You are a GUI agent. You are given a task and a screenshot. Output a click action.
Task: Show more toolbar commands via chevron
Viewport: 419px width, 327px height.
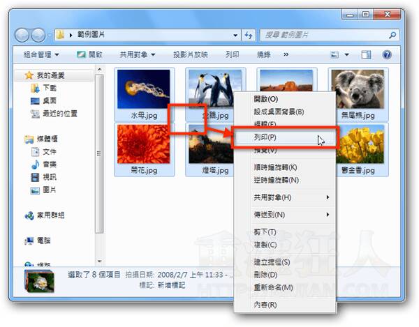pyautogui.click(x=286, y=54)
